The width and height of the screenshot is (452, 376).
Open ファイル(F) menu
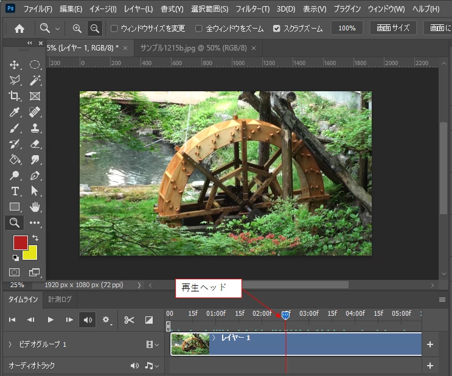(x=38, y=9)
